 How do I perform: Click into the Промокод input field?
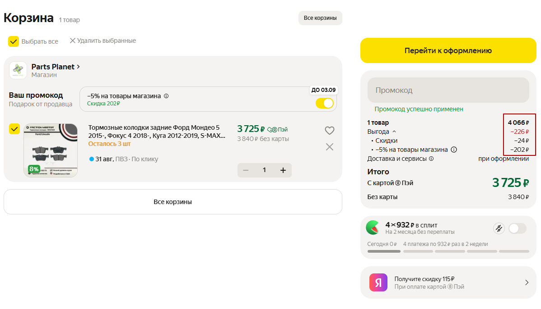coord(448,90)
